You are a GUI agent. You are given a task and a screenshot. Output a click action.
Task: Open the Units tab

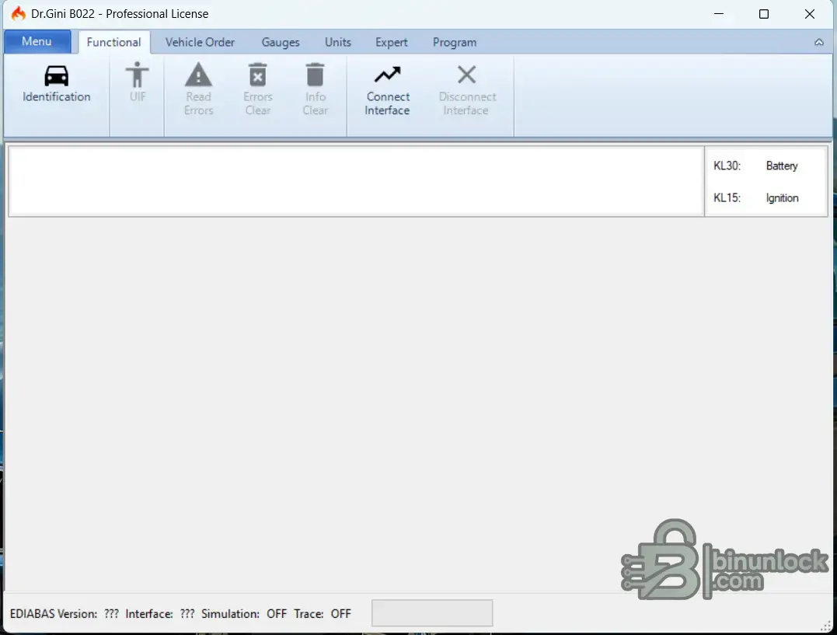point(338,42)
